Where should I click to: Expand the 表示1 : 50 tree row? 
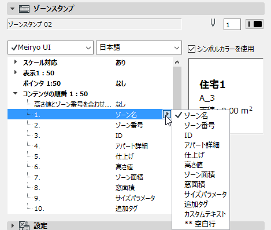16,72
